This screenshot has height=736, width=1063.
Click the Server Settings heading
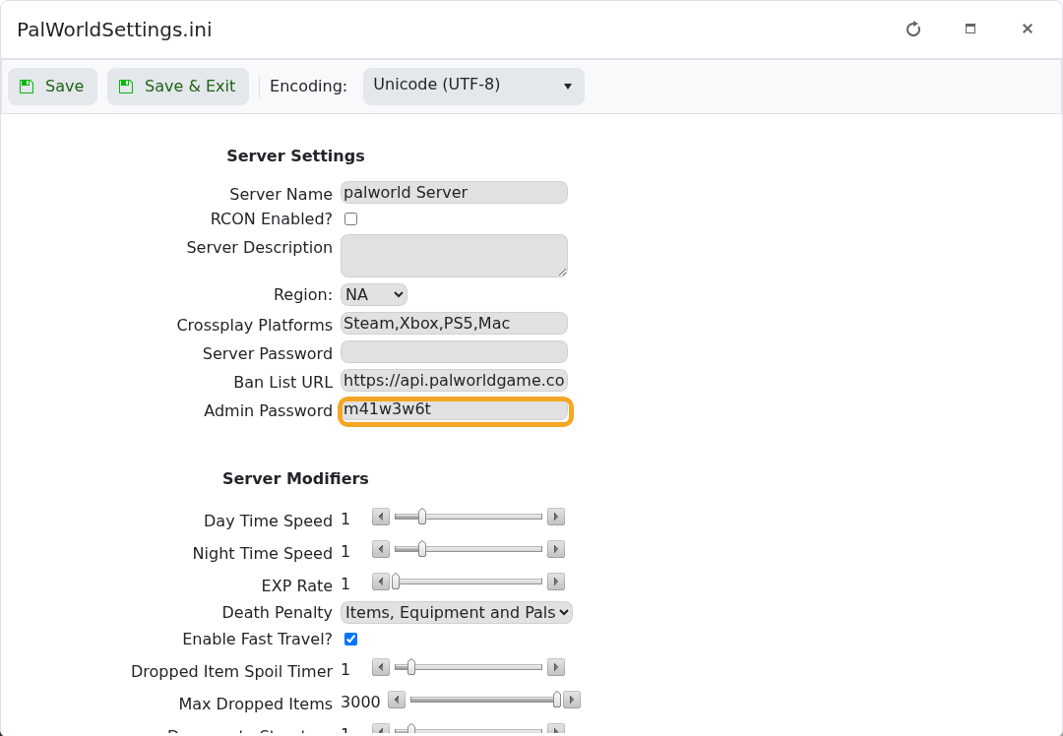[x=295, y=155]
